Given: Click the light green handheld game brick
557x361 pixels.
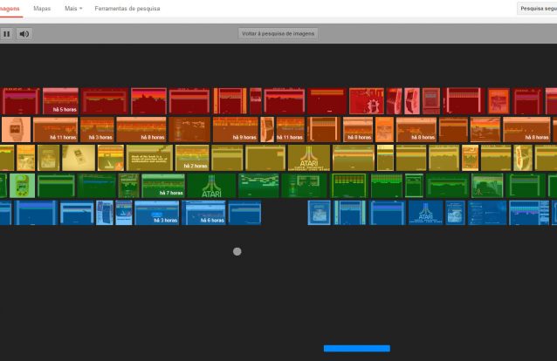Looking at the screenshot, I should point(22,185).
